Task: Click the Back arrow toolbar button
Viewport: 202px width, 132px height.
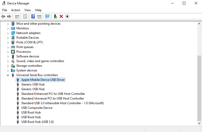Action: tap(3, 16)
